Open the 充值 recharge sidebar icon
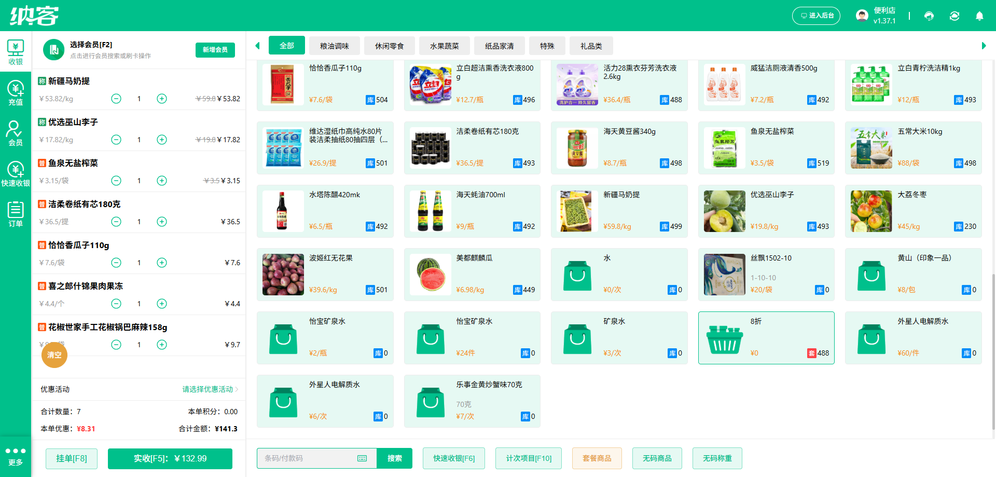 pos(16,93)
